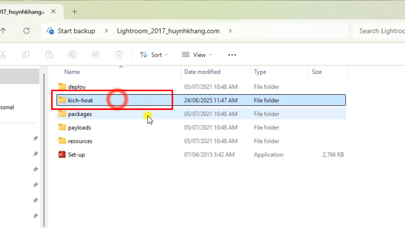Delete the selected item with trash icon
Viewport: 405px width, 228px height.
[x=119, y=55]
